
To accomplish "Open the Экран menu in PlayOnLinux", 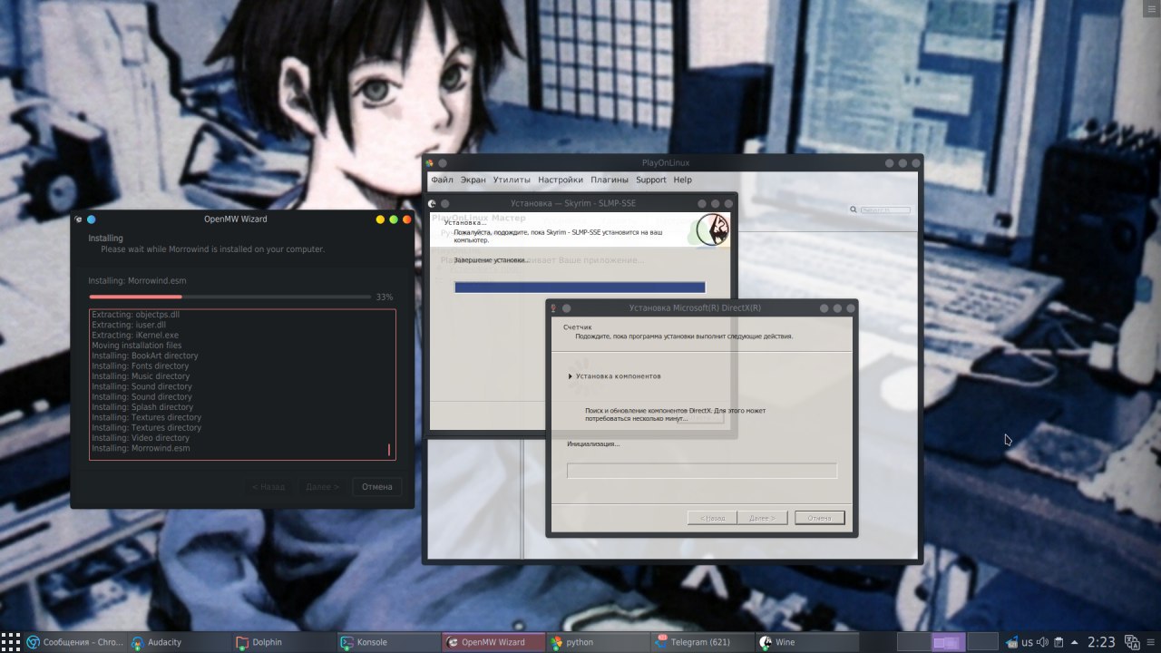I will pos(473,180).
